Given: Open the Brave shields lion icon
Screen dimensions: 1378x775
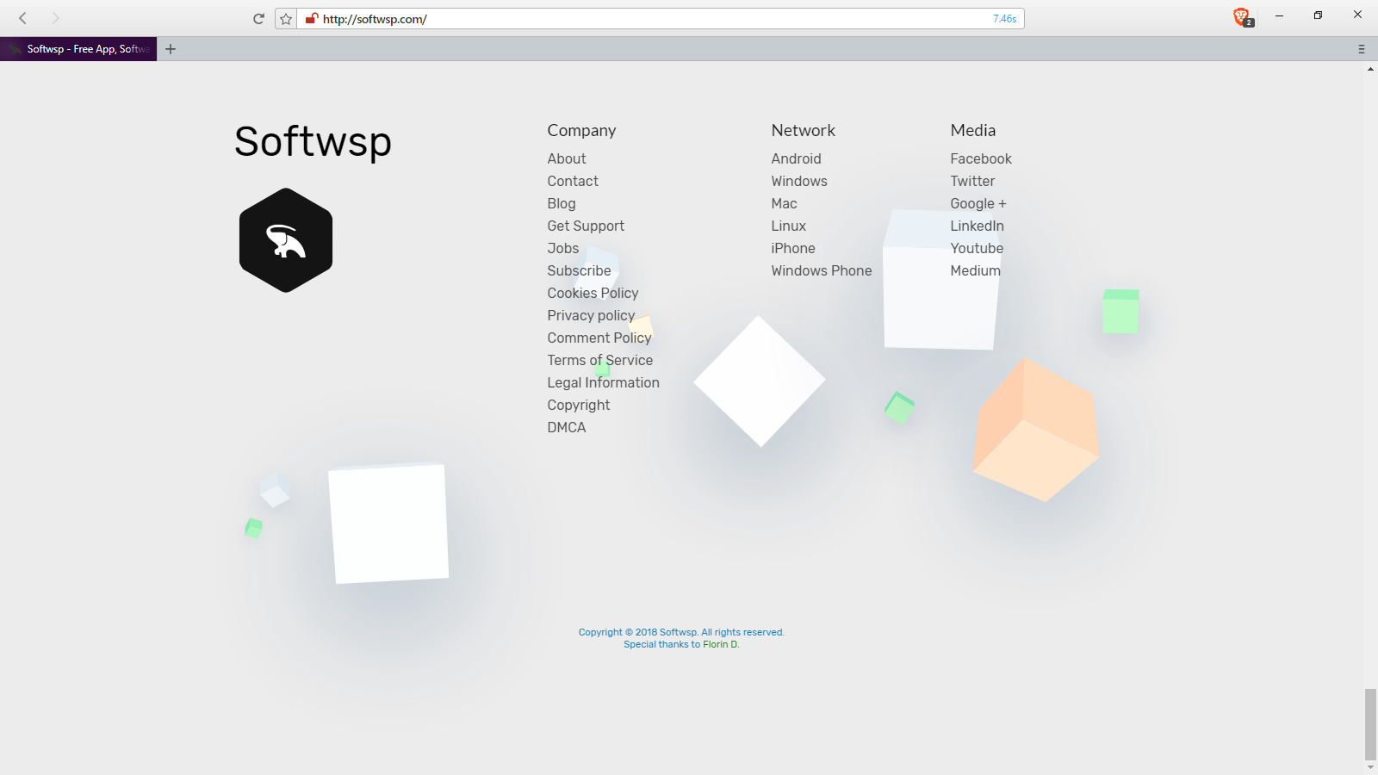Looking at the screenshot, I should [x=1242, y=16].
